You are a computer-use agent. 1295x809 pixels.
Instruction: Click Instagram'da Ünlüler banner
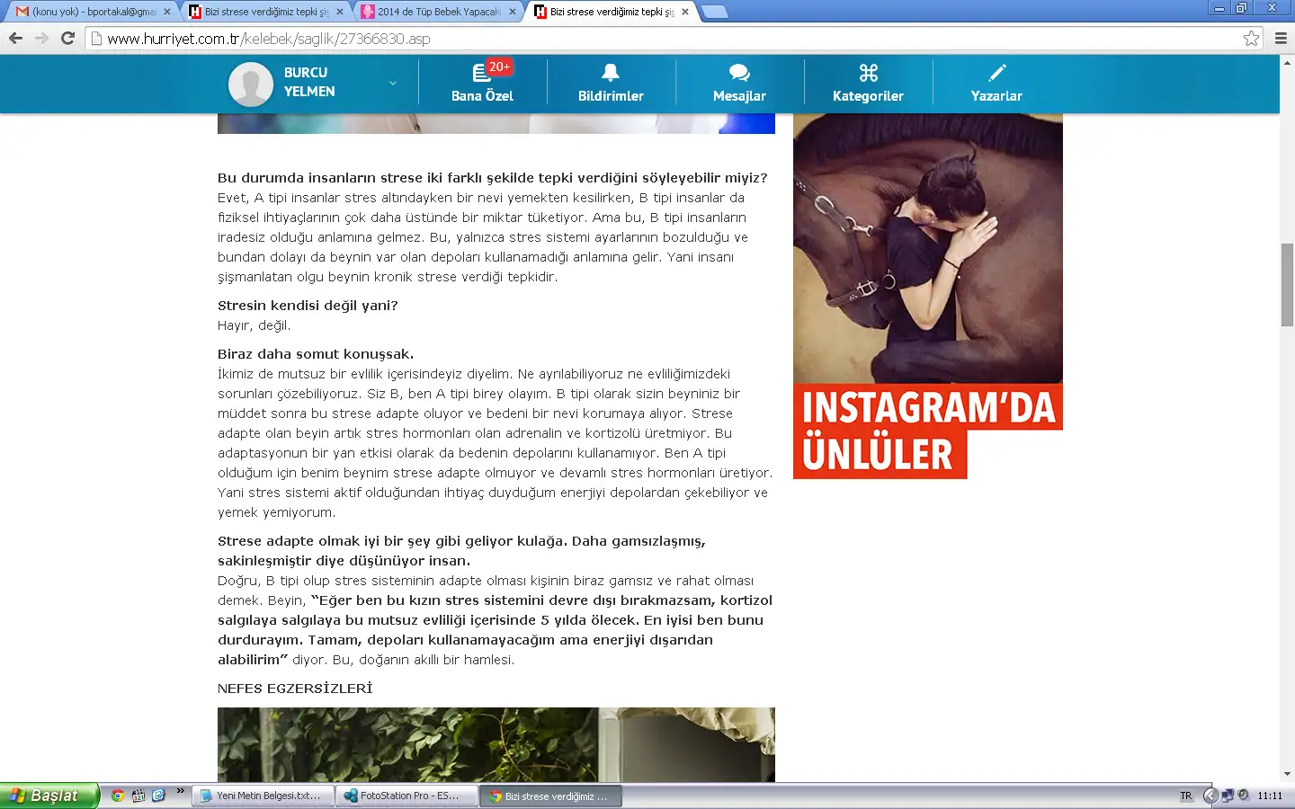point(927,297)
